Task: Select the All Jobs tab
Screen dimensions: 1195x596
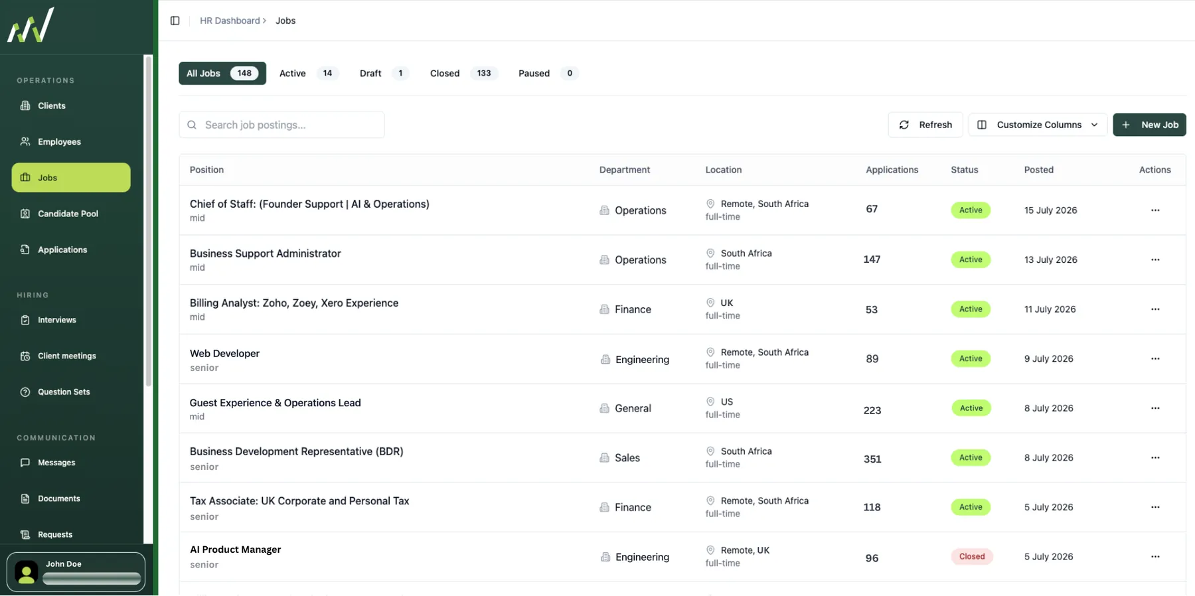Action: [x=222, y=73]
